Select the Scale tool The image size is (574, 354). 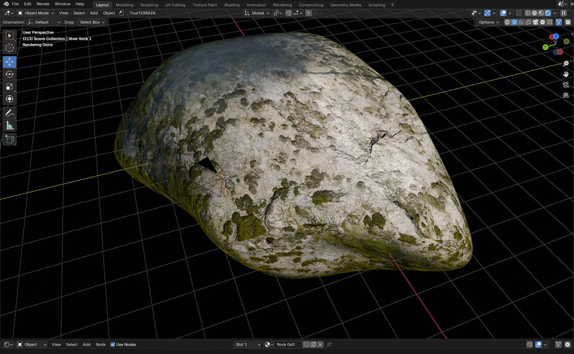pos(9,87)
